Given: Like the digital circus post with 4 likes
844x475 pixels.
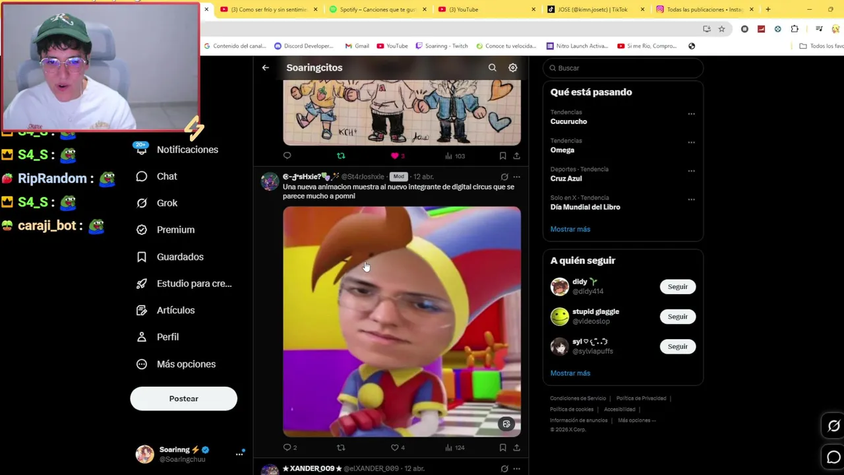Looking at the screenshot, I should click(x=398, y=447).
